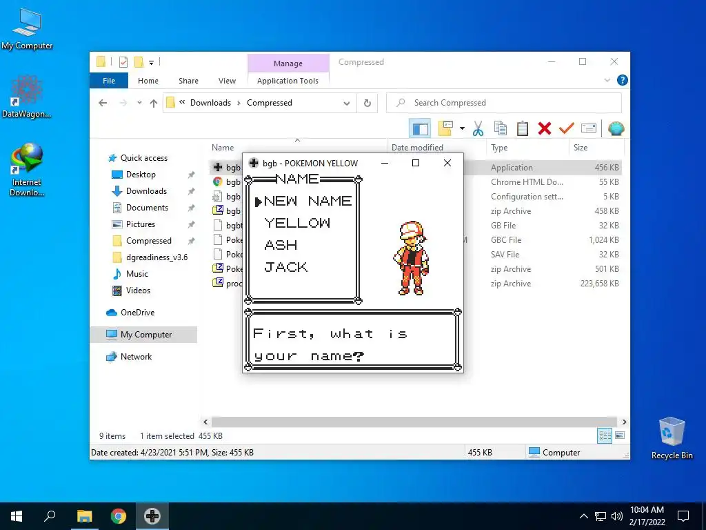This screenshot has height=530, width=706.
Task: Click the horizontal scrollbar in file list
Action: 414,422
